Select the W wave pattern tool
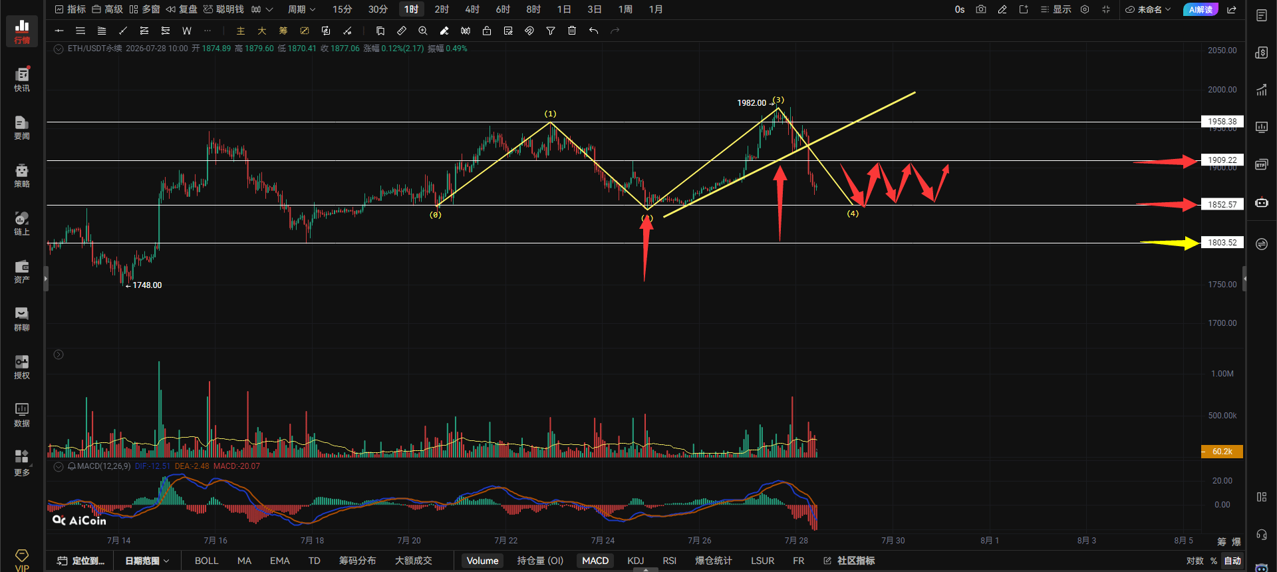The image size is (1277, 572). (x=187, y=31)
